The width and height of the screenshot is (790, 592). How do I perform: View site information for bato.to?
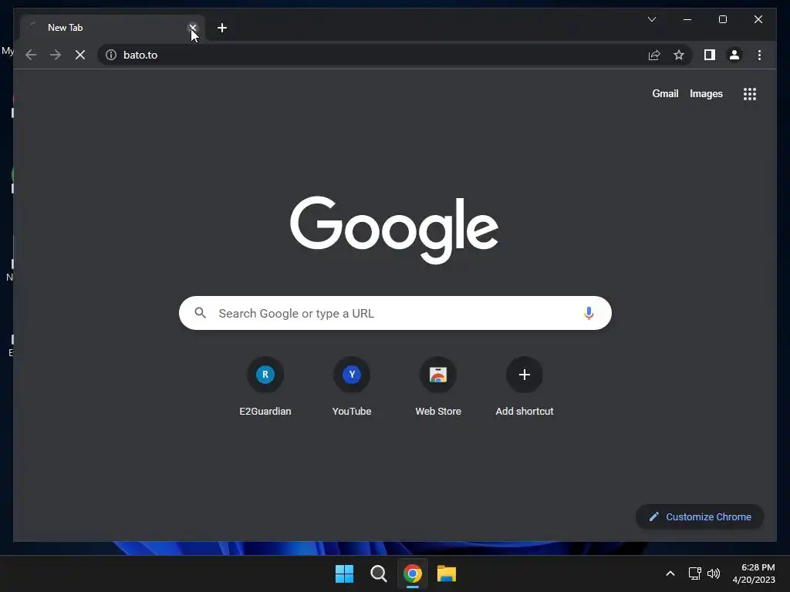pos(111,55)
